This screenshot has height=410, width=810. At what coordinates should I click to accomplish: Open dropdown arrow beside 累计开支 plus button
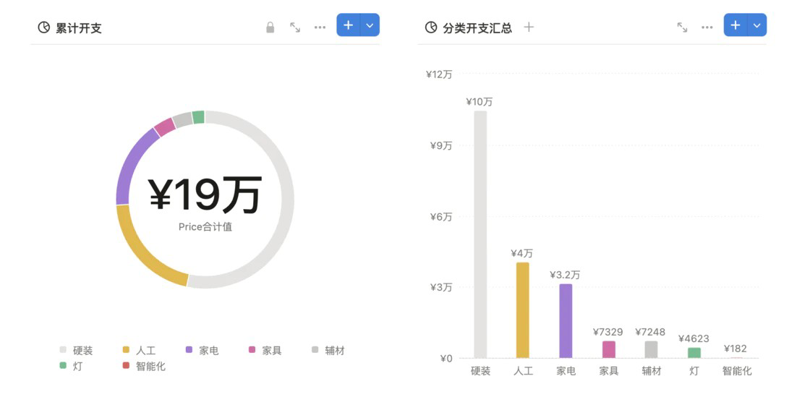[370, 25]
